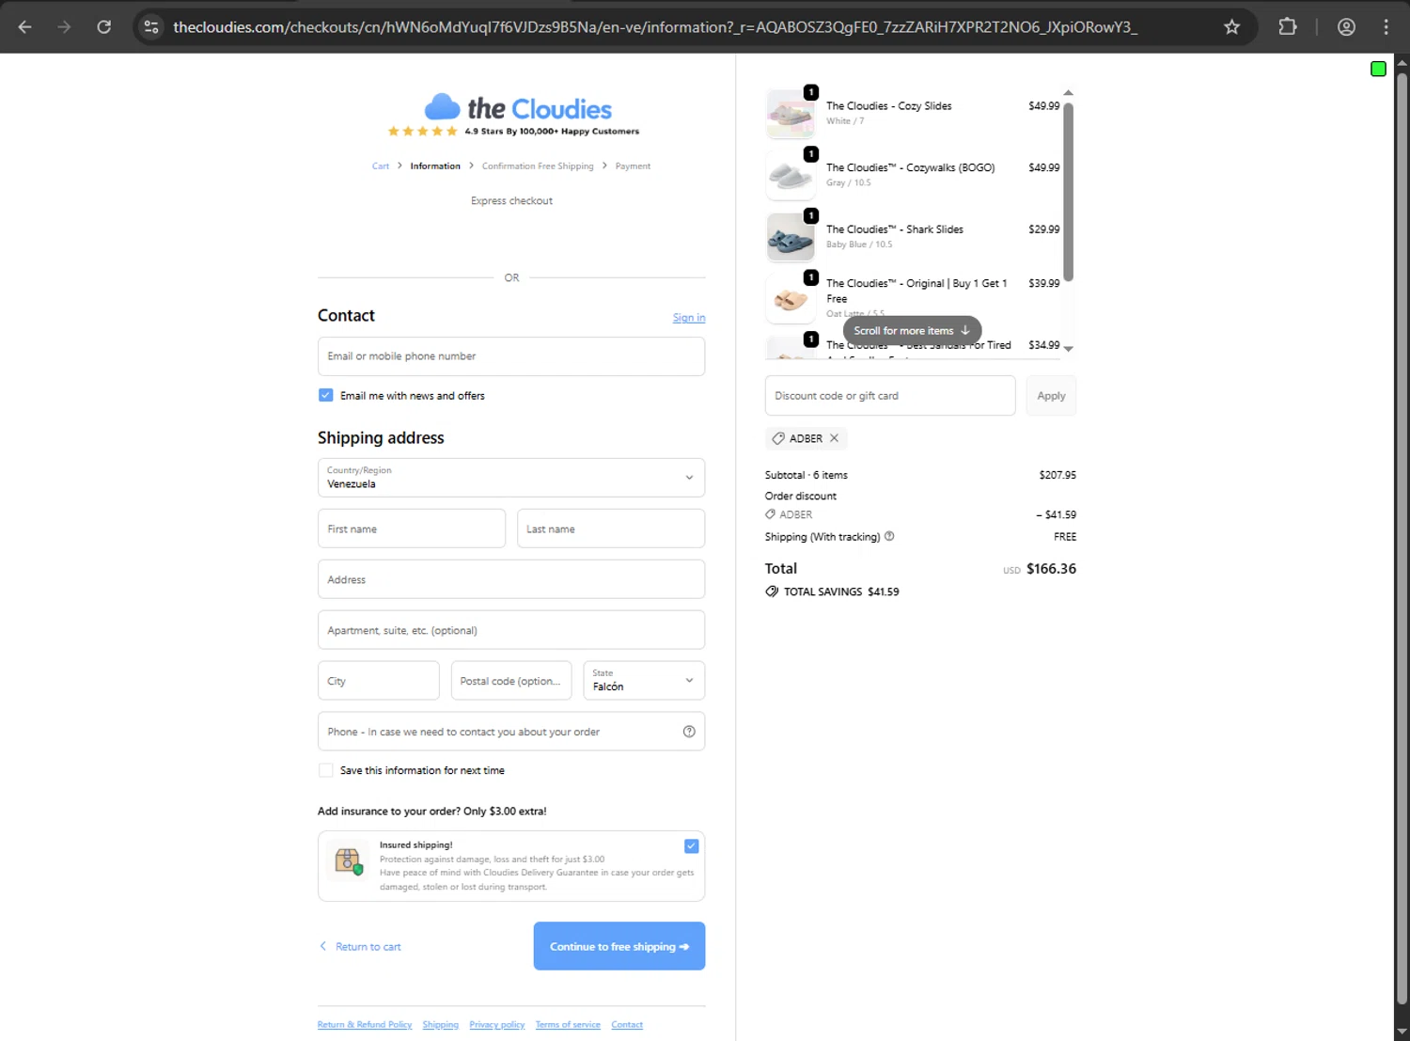
Task: Focus the Last name field
Action: pos(611,528)
